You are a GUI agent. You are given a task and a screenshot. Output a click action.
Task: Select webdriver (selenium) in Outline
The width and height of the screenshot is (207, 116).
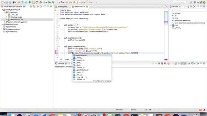click(182, 21)
